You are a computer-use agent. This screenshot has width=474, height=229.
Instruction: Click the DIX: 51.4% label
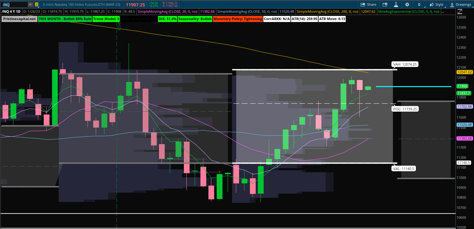(x=167, y=19)
